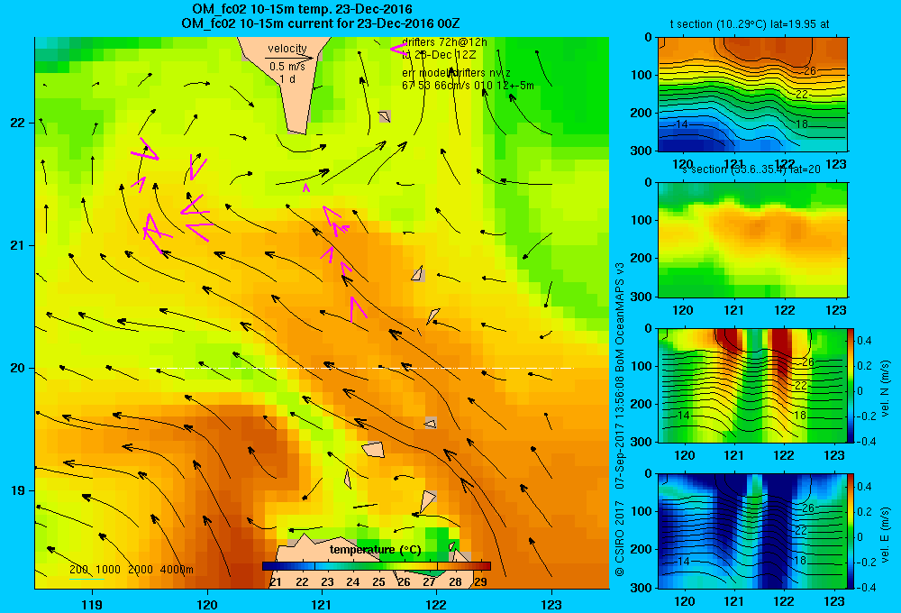Click the magenta drifter arrow legend symbol
901x613 pixels.
pyautogui.click(x=397, y=49)
